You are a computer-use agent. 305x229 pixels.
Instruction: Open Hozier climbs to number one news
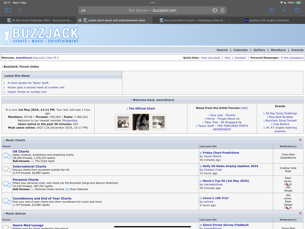tap(27, 92)
